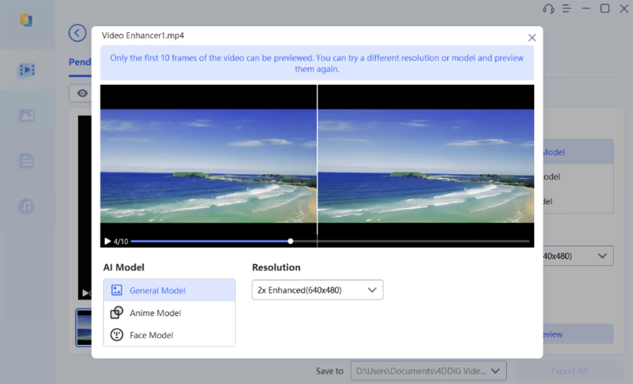Viewport: 633px width, 384px height.
Task: Click the 4DDiG app logo
Action: point(26,20)
